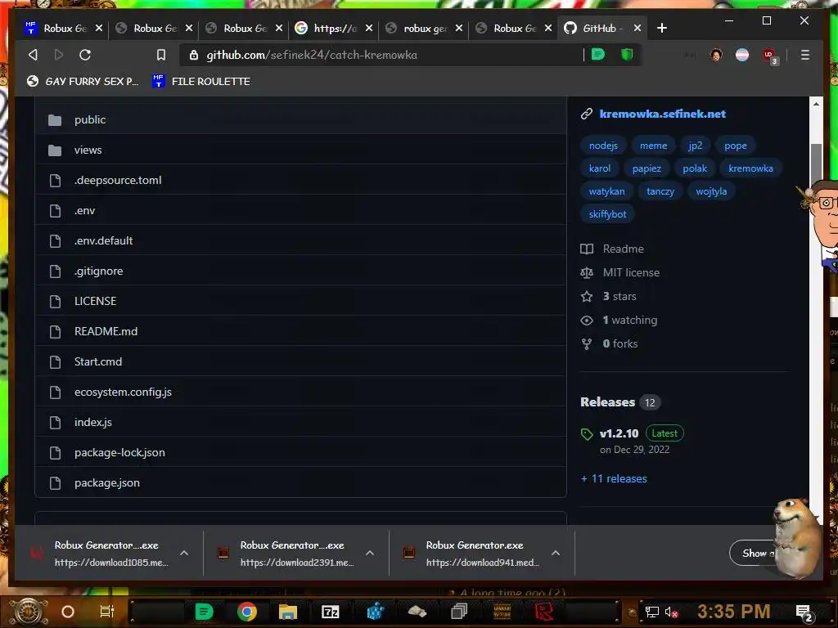
Task: Open the LICENSE file
Action: coord(95,301)
